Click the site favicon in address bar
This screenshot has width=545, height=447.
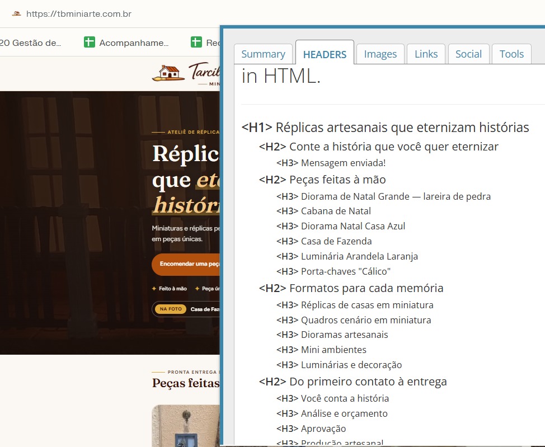[x=16, y=14]
